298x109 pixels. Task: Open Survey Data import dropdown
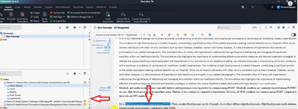(x=45, y=17)
